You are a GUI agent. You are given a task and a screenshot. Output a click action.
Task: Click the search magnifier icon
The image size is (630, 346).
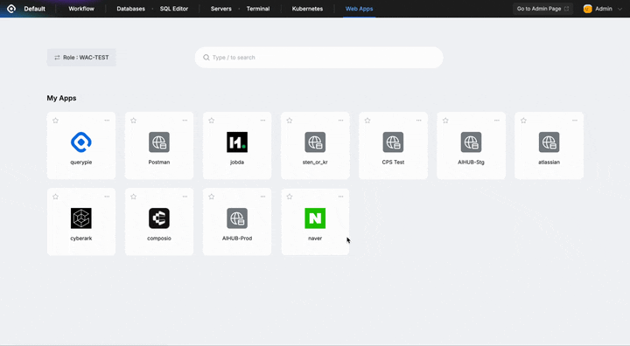(206, 58)
